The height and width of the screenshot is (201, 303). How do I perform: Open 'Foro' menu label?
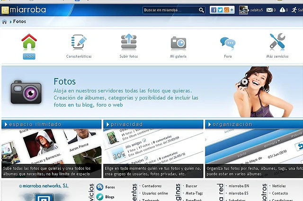(228, 56)
